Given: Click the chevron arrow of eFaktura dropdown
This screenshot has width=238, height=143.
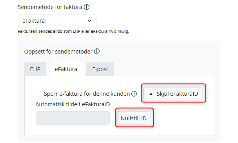Looking at the screenshot, I should (89, 21).
